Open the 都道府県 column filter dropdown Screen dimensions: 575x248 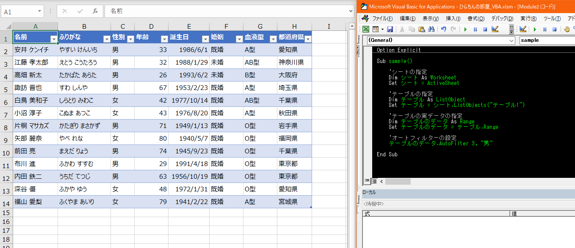pyautogui.click(x=308, y=39)
